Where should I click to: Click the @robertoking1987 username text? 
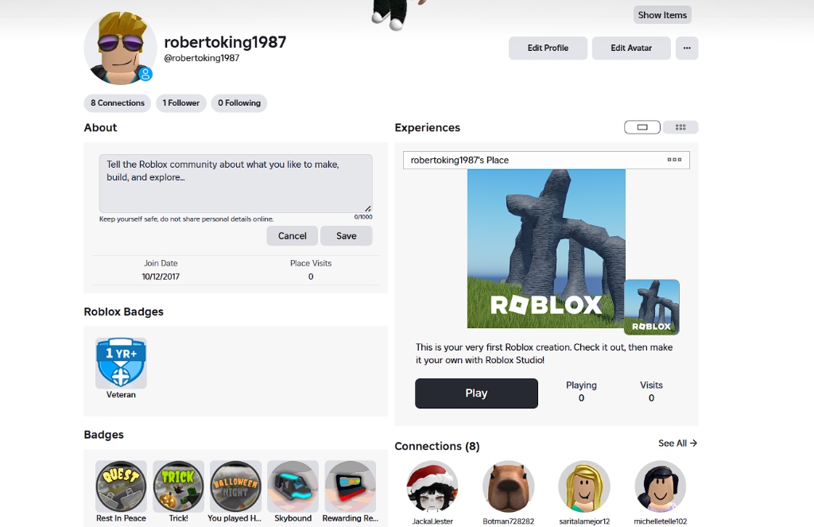coord(201,58)
